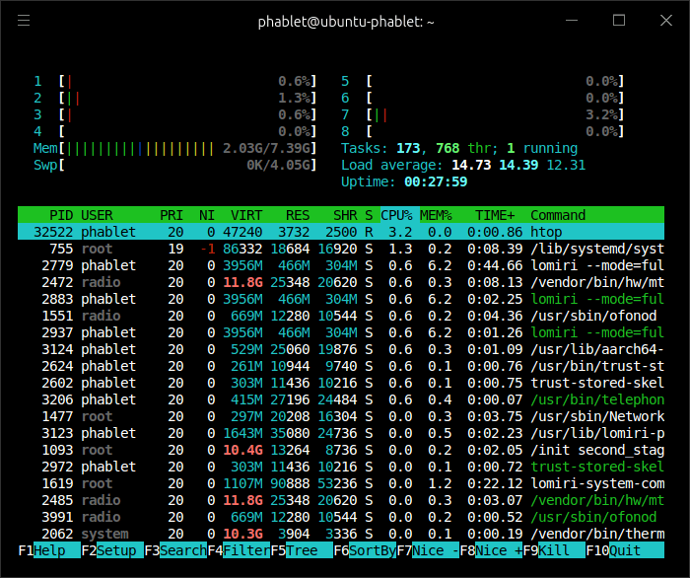This screenshot has height=578, width=690.
Task: Click F7 Nice - button
Action: tap(428, 550)
